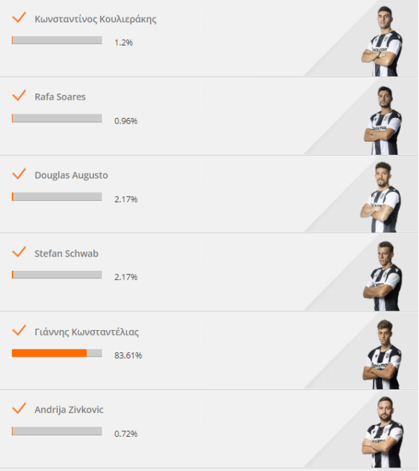Open Rafa Soares player photo
This screenshot has height=471, width=419.
click(x=383, y=121)
